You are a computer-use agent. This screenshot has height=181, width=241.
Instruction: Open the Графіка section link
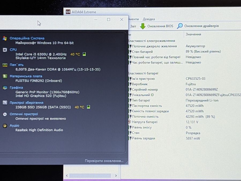(x=16, y=87)
